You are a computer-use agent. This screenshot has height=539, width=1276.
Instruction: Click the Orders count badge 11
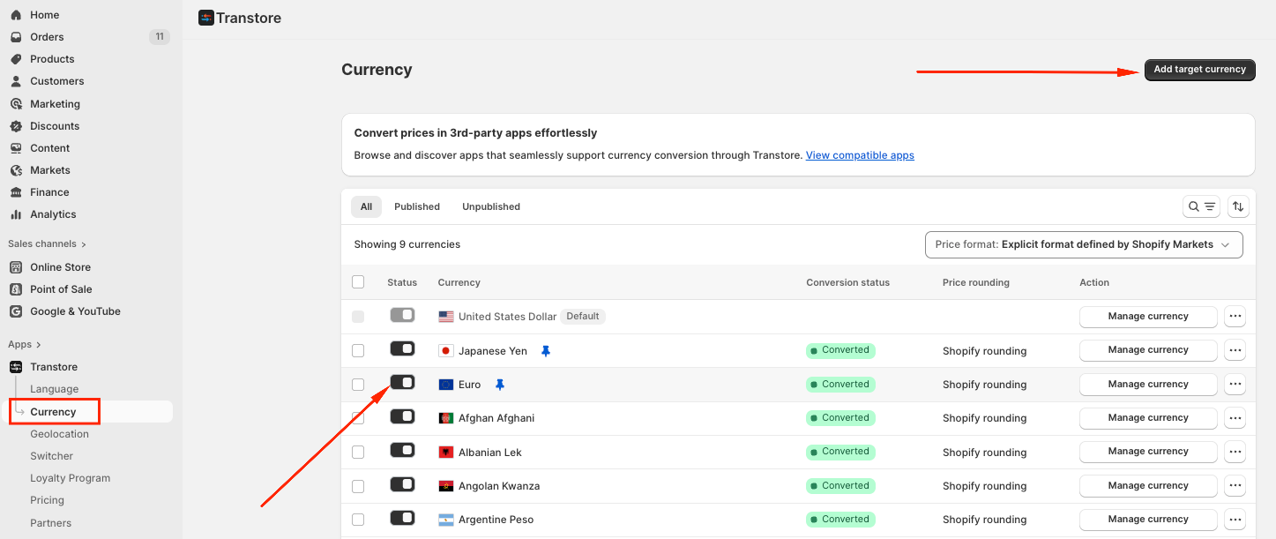coord(160,37)
